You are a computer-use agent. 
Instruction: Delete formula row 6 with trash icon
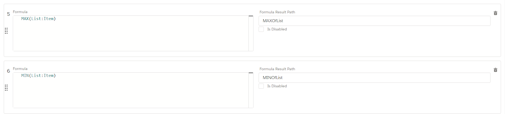click(495, 70)
